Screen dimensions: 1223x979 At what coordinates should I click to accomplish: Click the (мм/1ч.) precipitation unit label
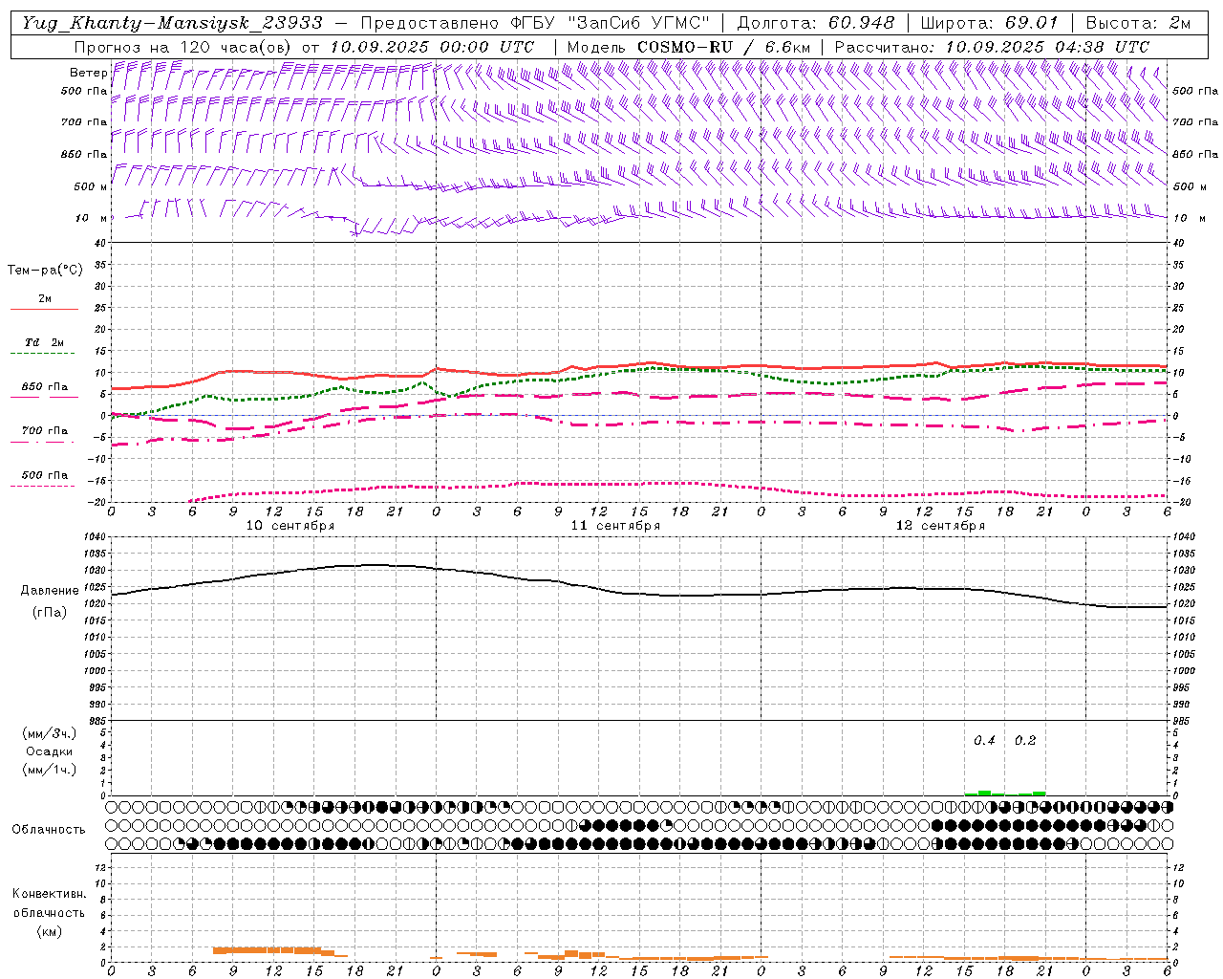click(x=49, y=770)
